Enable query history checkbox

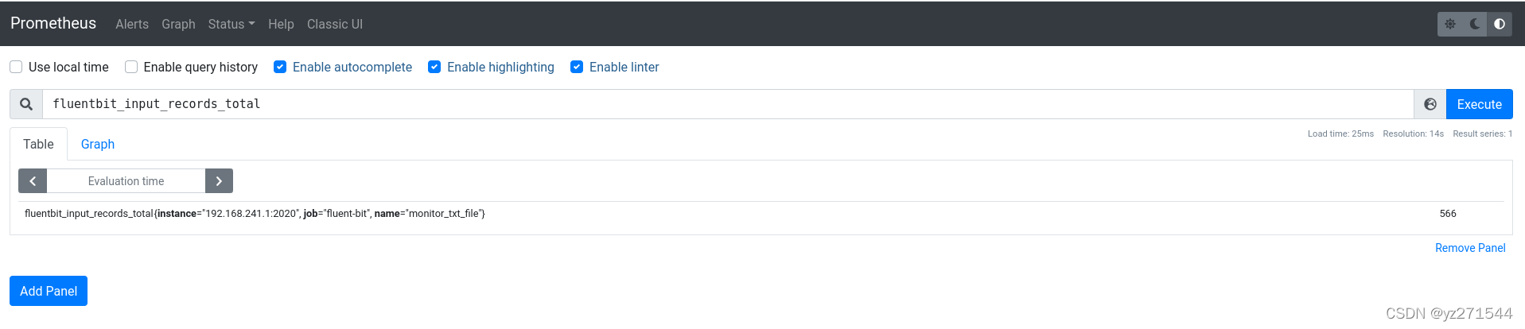pyautogui.click(x=131, y=67)
